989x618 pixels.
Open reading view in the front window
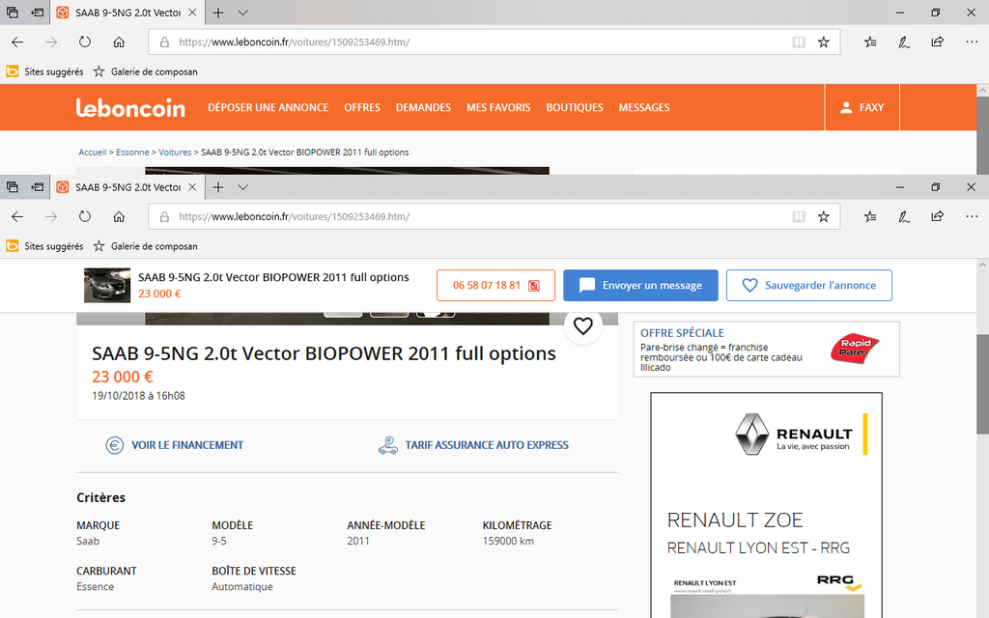[799, 217]
